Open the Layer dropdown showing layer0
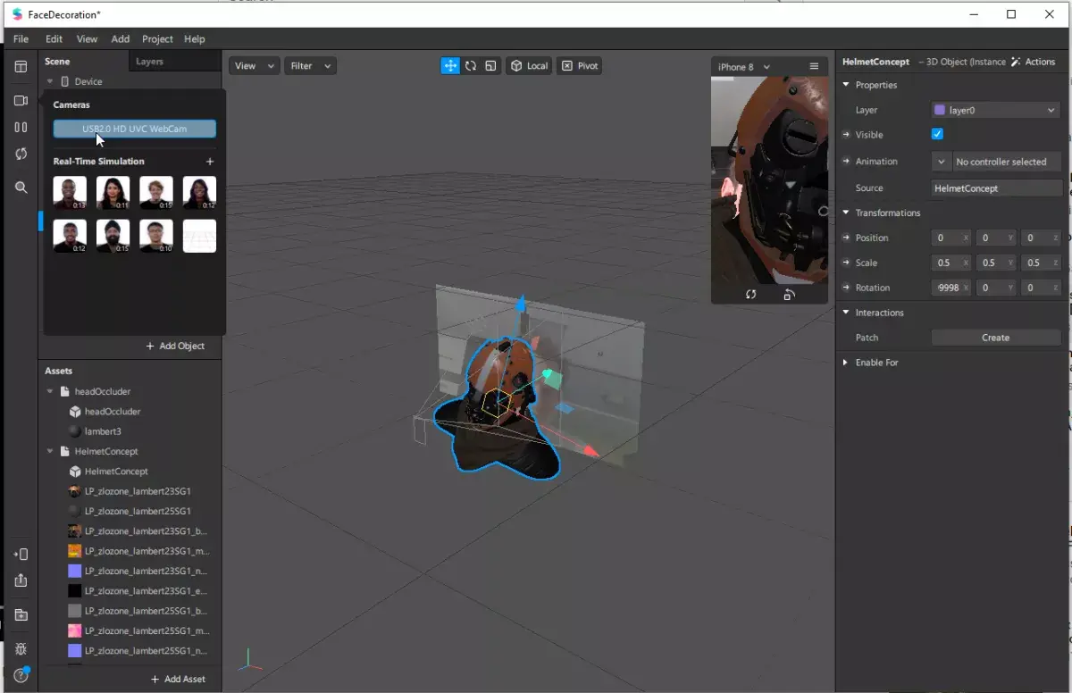 click(x=995, y=110)
